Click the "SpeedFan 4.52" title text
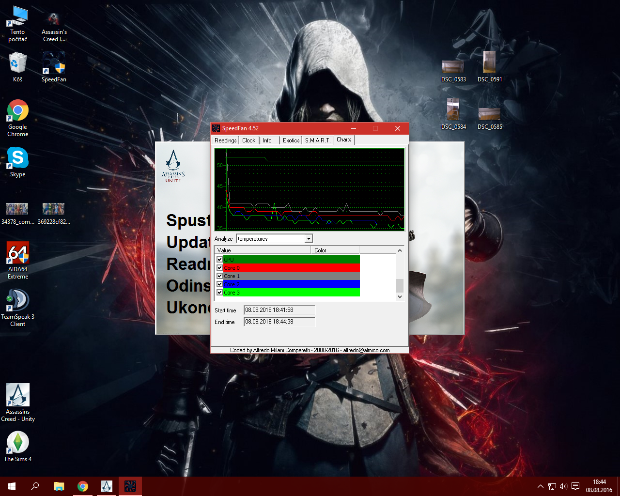 (x=240, y=128)
